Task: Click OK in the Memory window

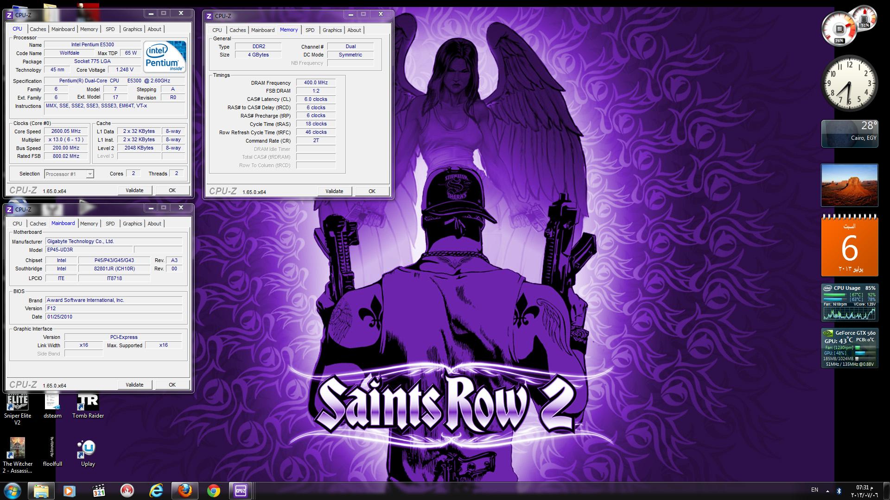Action: (x=372, y=191)
